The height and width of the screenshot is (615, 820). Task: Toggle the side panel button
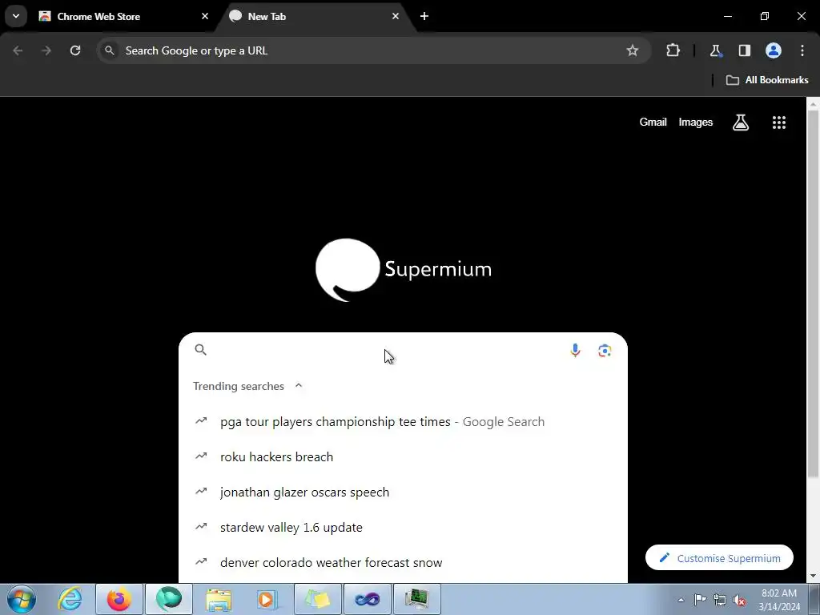coord(744,50)
